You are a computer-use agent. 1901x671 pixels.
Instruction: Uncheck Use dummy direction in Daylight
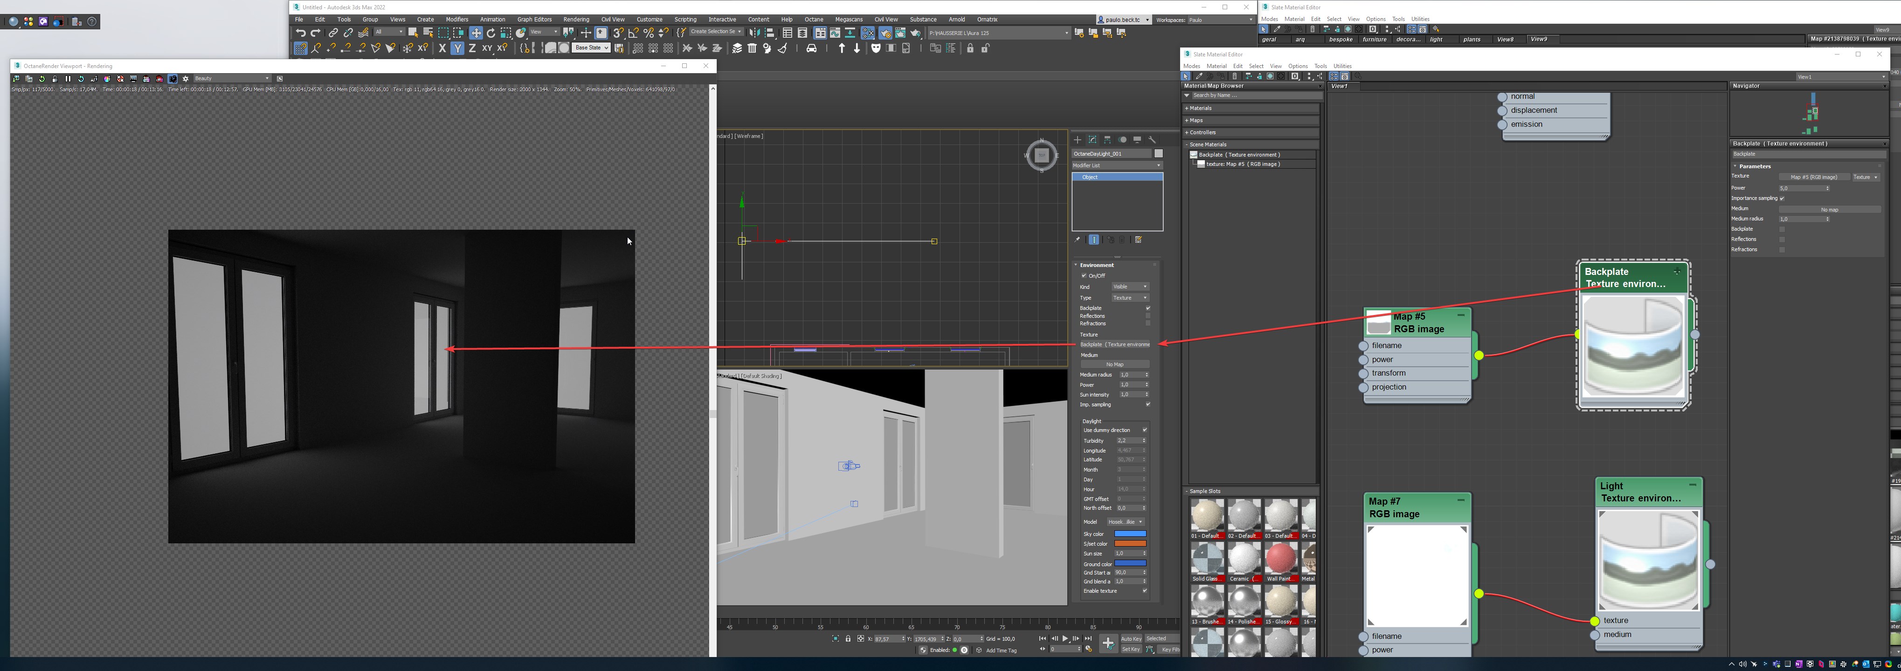[1145, 430]
